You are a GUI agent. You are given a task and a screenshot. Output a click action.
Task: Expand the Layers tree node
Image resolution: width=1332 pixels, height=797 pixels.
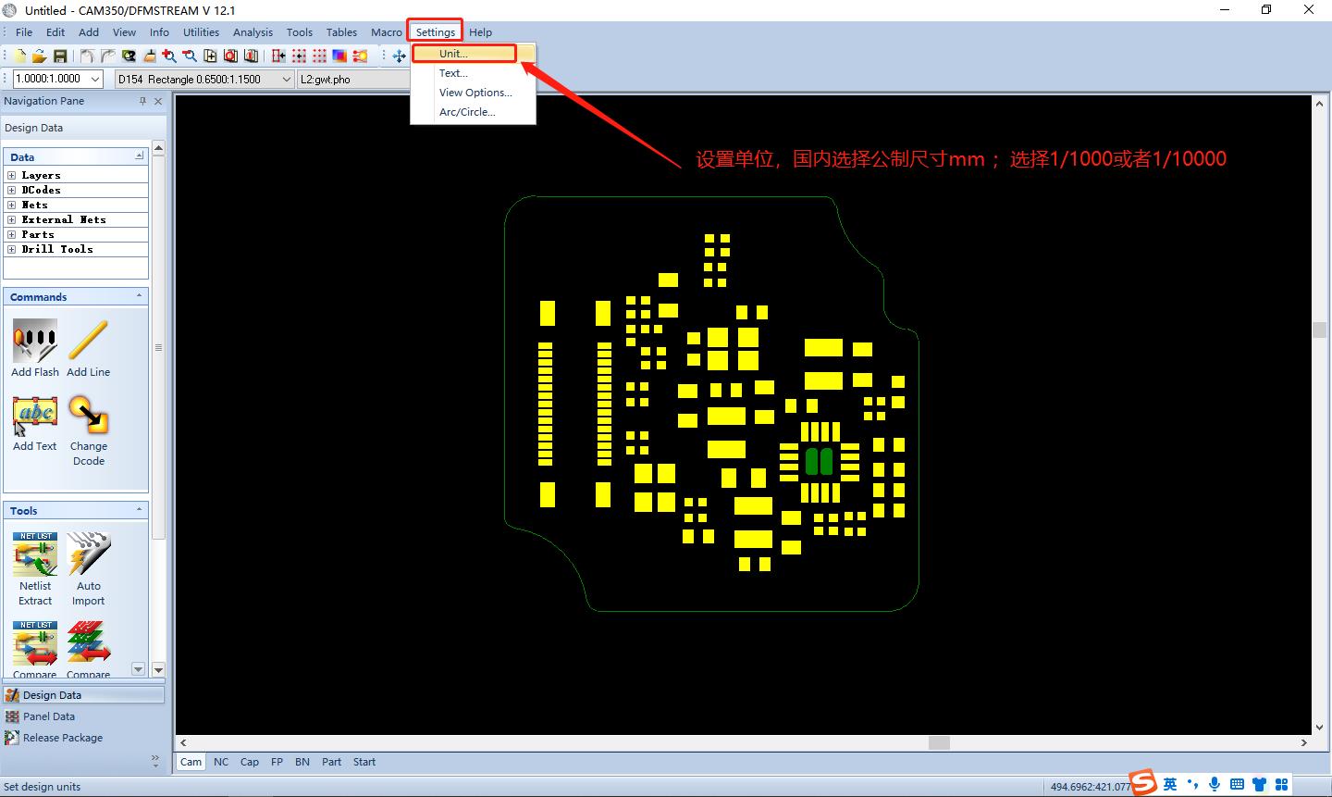[x=12, y=175]
